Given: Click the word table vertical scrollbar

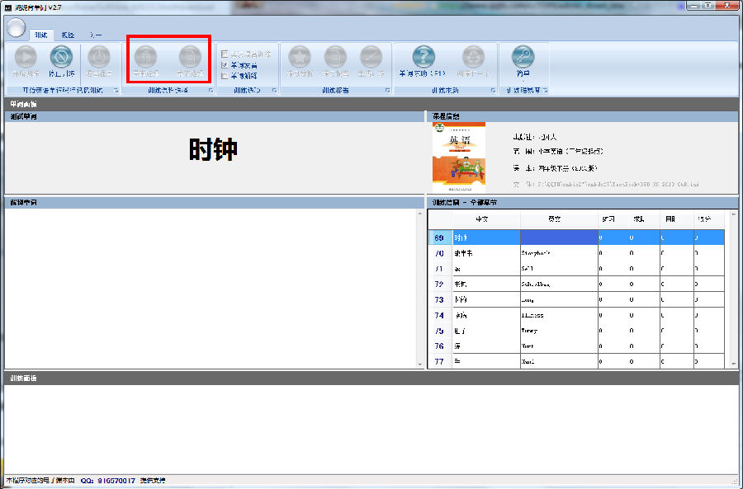Looking at the screenshot, I should click(x=734, y=289).
